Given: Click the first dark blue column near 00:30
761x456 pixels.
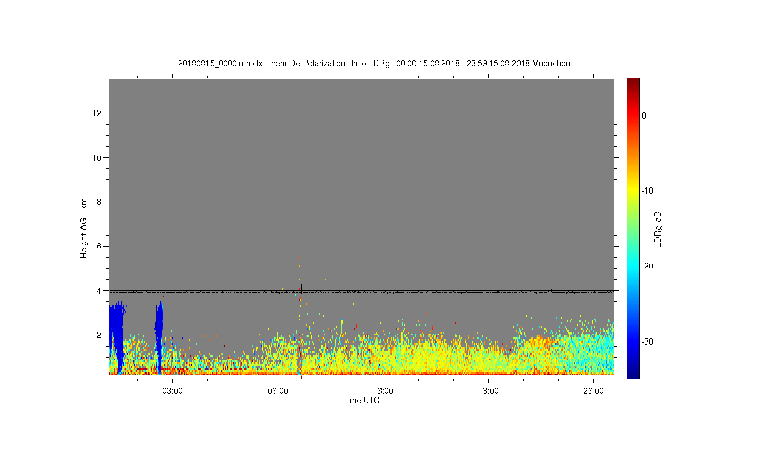Looking at the screenshot, I should (x=117, y=337).
